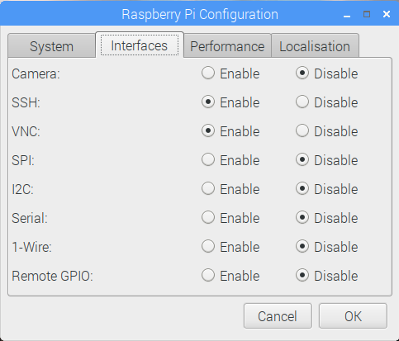Disable the SSH interface
399x341 pixels.
tap(302, 102)
